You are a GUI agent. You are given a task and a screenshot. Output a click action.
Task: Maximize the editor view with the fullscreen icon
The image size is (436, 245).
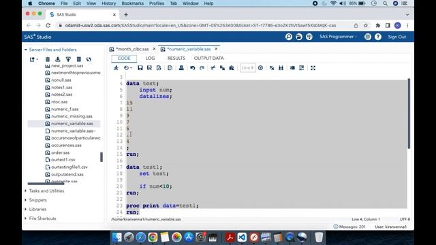(313, 68)
